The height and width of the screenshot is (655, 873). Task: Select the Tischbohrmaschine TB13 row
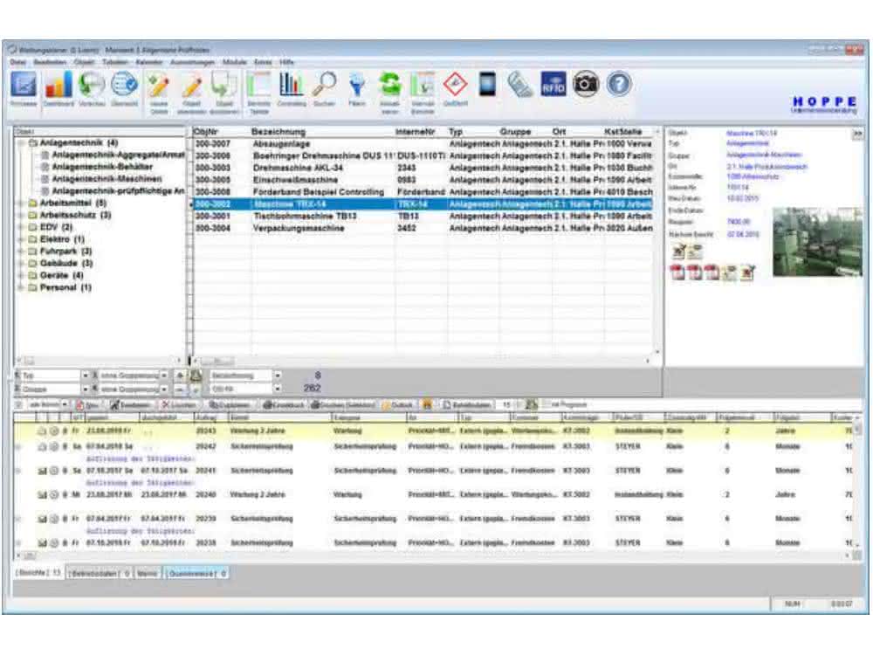point(422,216)
